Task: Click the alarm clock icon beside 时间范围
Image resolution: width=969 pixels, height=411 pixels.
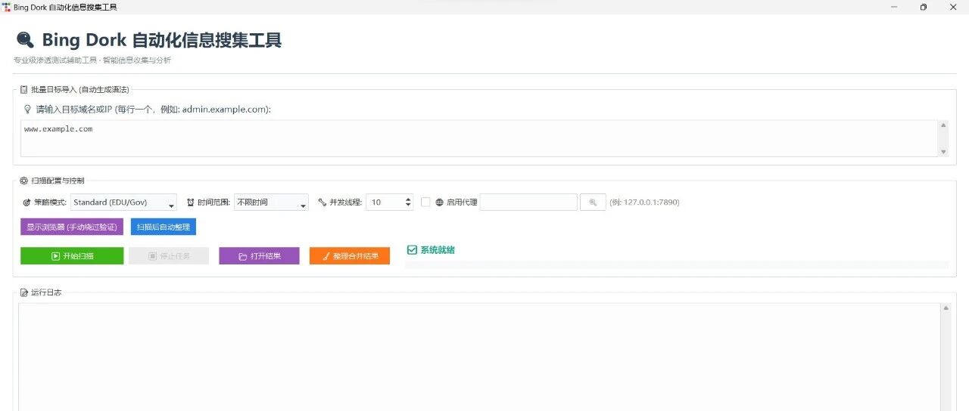Action: [190, 202]
